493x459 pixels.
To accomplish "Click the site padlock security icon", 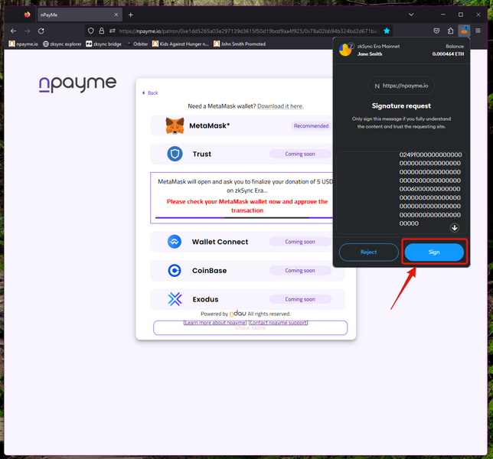I will coord(101,31).
